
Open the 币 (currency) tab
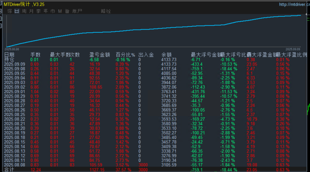tap(52, 11)
